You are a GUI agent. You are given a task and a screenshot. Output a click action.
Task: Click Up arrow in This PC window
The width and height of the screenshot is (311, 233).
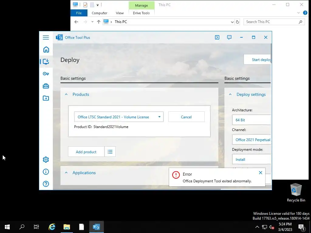pos(99,22)
